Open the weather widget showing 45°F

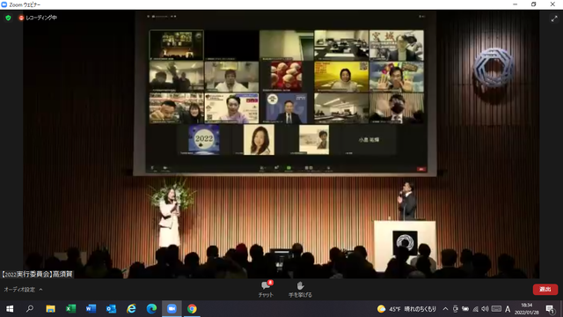(x=406, y=309)
